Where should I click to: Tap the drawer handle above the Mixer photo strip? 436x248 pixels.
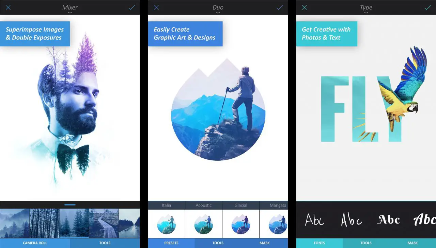tap(70, 205)
